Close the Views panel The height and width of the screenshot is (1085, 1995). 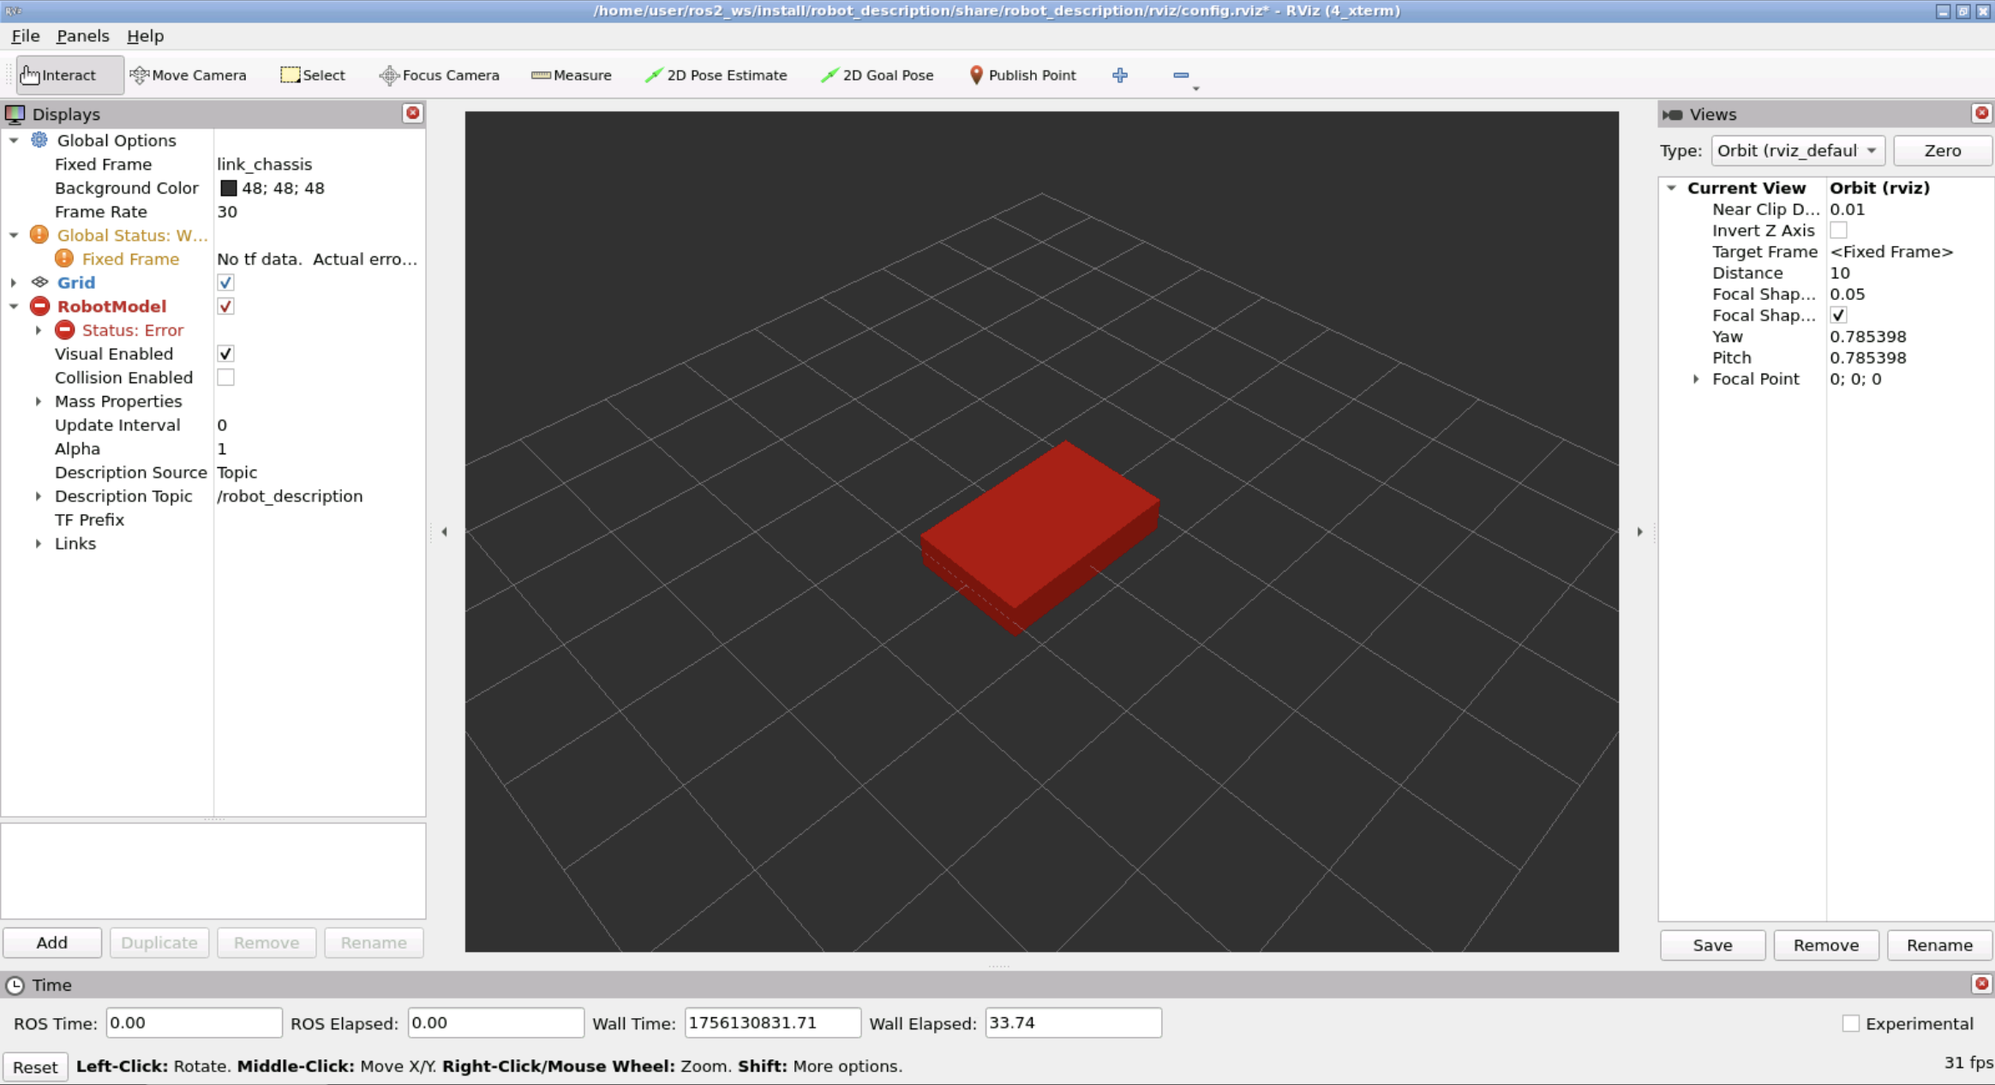coord(1982,113)
